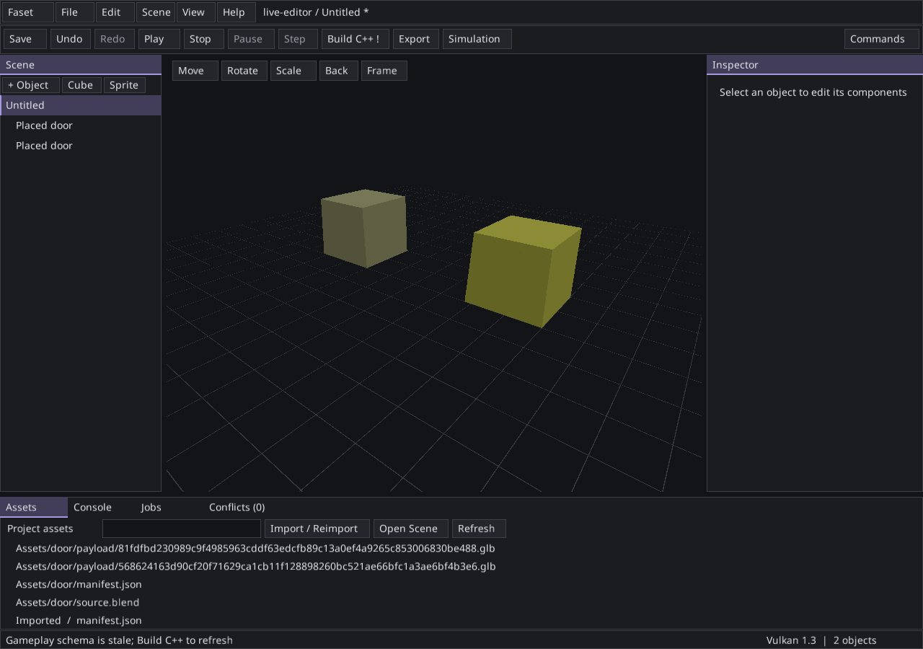This screenshot has width=923, height=649.
Task: Add a Sprite to the scene
Action: tap(125, 85)
